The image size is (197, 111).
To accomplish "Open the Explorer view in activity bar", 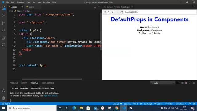I will click(x=3, y=8).
